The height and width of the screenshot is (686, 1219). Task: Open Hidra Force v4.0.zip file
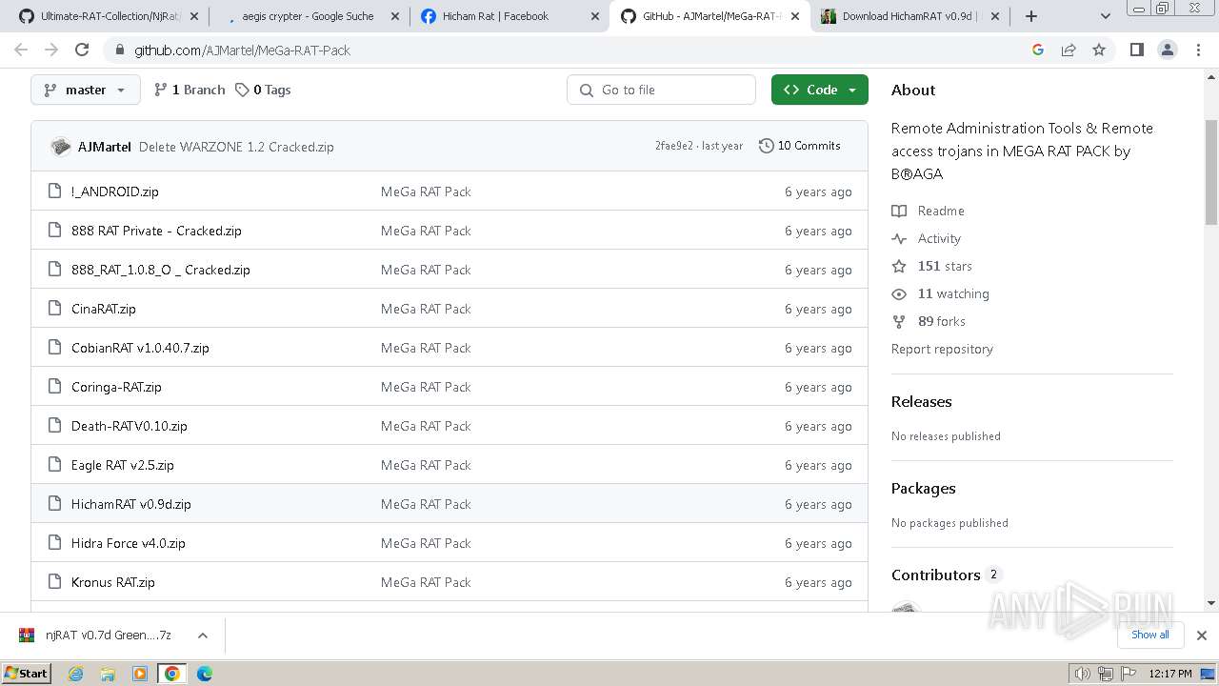[129, 543]
